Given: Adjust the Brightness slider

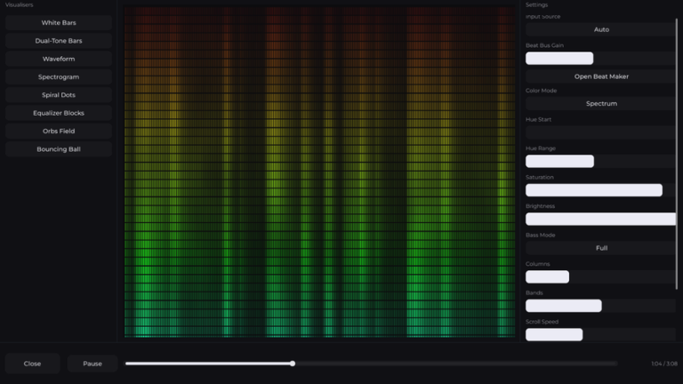Looking at the screenshot, I should tap(600, 219).
